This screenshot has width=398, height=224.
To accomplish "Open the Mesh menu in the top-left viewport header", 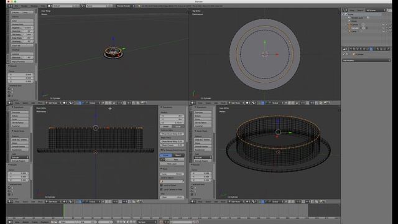I will pyautogui.click(x=39, y=103).
